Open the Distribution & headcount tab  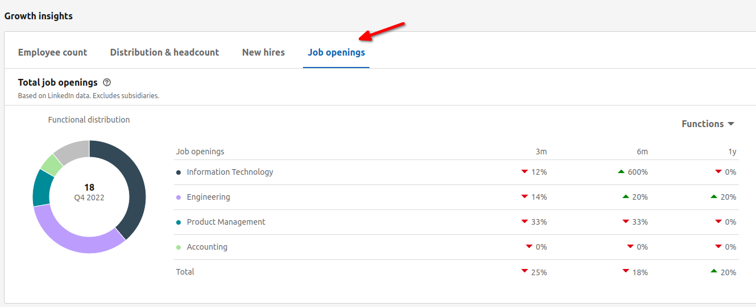click(164, 52)
